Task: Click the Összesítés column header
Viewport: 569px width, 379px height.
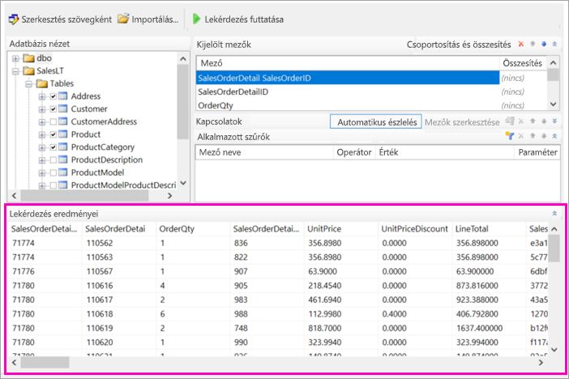Action: pos(523,63)
